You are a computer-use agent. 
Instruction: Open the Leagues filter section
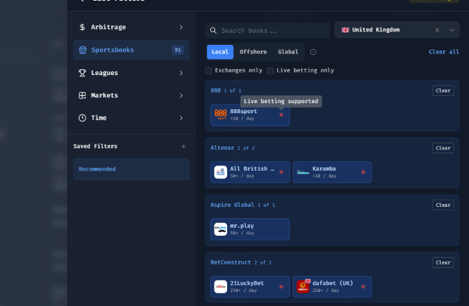[x=131, y=73]
